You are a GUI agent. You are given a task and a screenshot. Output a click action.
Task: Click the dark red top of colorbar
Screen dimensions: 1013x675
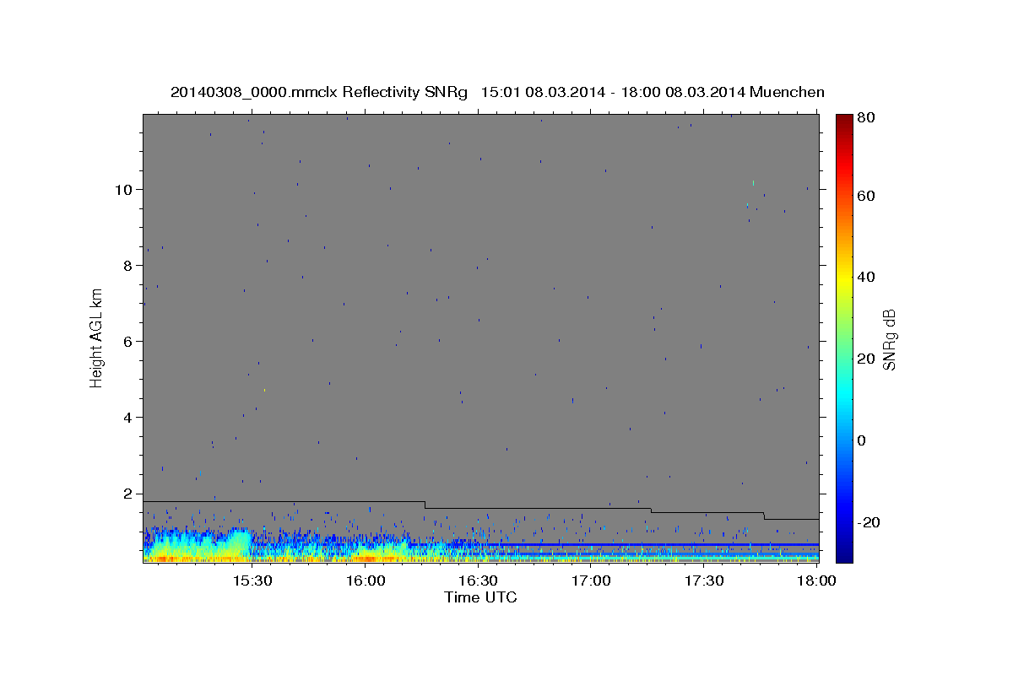tap(843, 120)
